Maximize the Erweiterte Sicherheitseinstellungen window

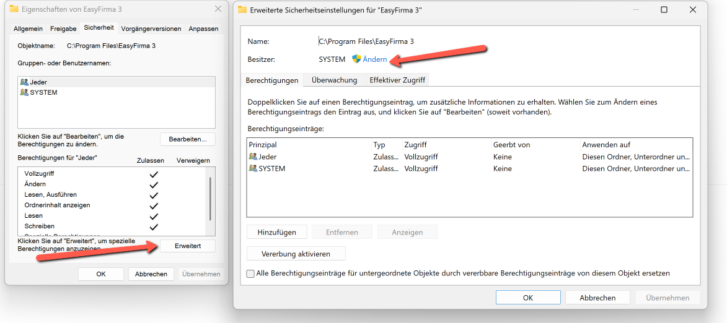(664, 10)
